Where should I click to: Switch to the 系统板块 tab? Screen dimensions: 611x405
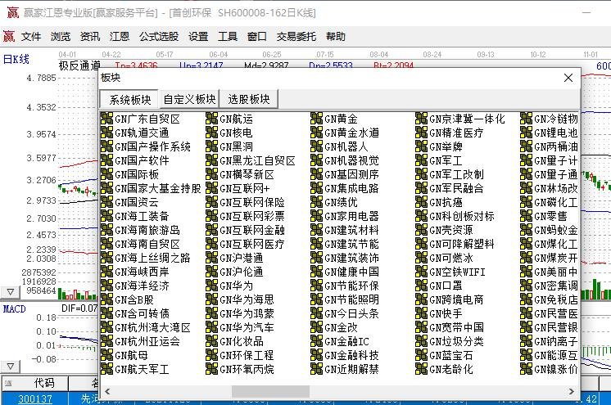[129, 100]
